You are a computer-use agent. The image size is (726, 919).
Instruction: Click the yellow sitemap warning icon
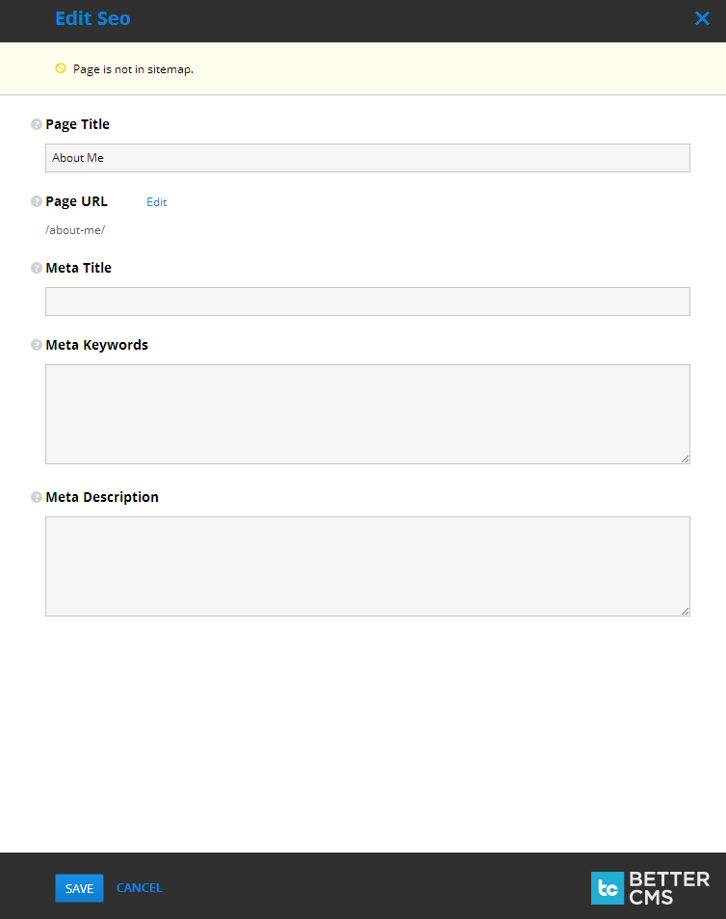click(x=61, y=68)
